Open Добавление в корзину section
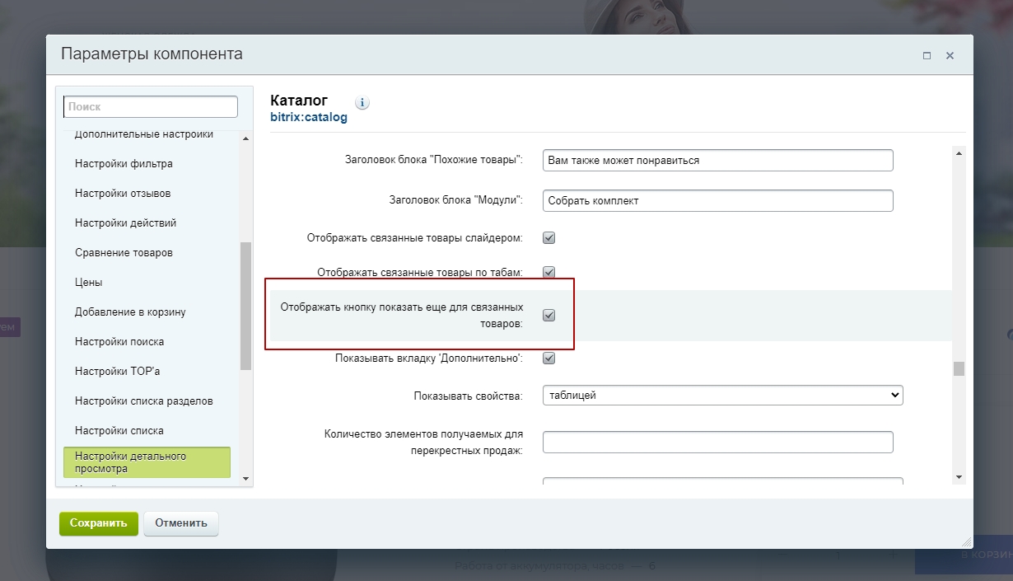This screenshot has width=1013, height=581. [x=130, y=312]
